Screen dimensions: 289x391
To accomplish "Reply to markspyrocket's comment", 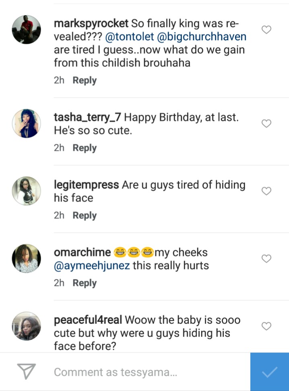I will [85, 80].
